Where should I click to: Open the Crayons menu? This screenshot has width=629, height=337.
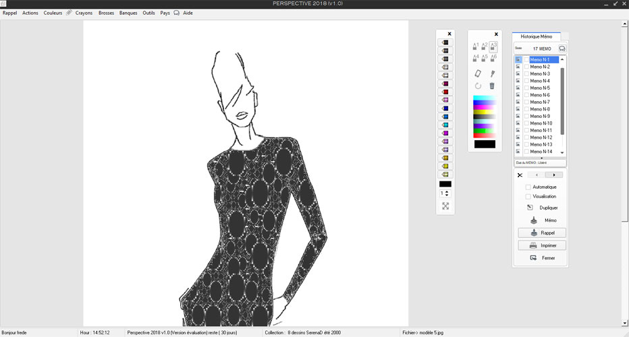[x=84, y=13]
